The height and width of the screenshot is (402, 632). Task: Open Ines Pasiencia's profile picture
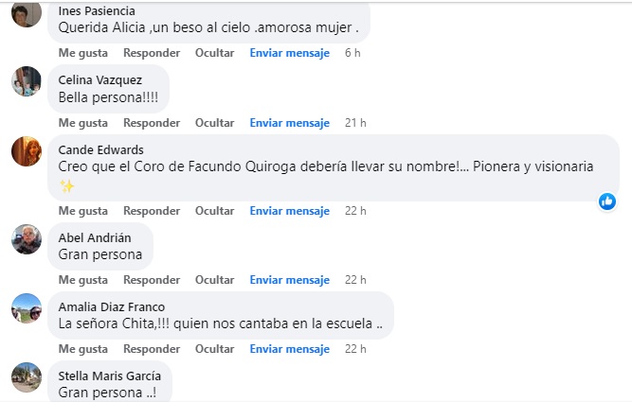point(27,13)
